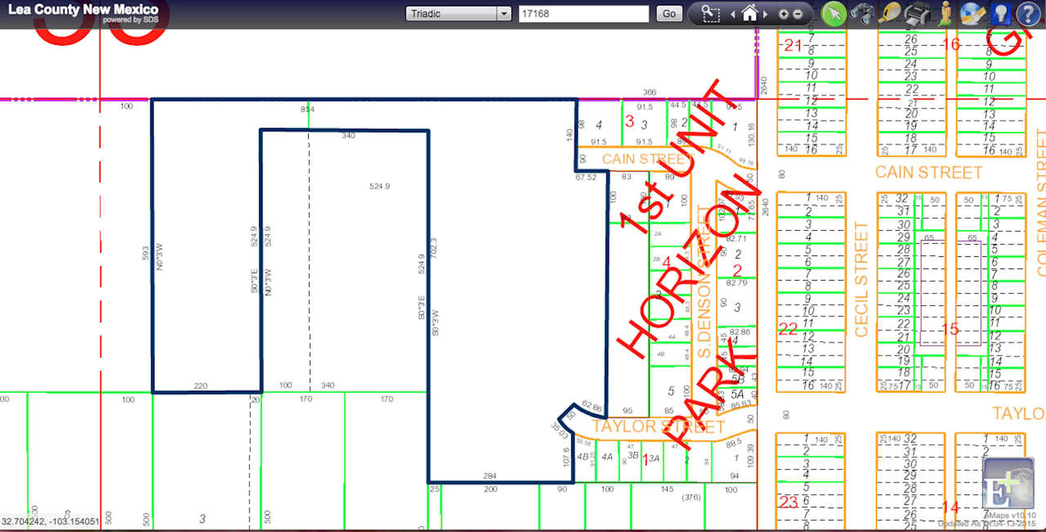
Task: Open the Triadic layer dropdown
Action: tap(504, 13)
